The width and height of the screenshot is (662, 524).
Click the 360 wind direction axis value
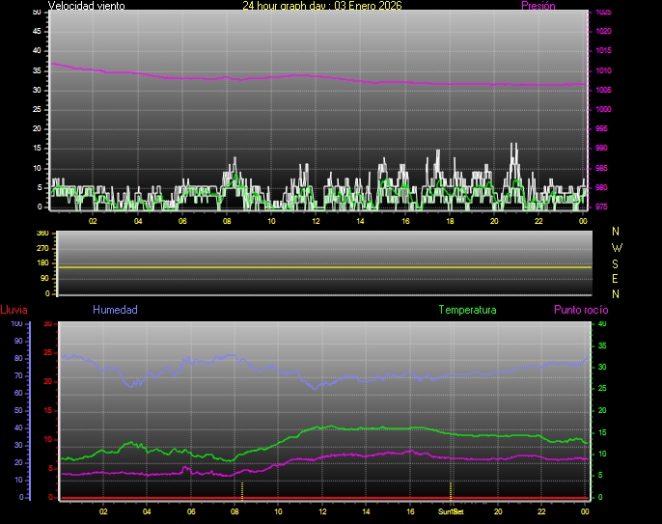pos(41,234)
